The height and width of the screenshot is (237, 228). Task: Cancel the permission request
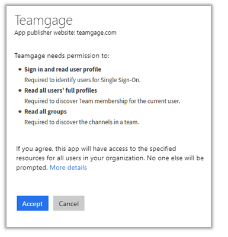point(69,203)
